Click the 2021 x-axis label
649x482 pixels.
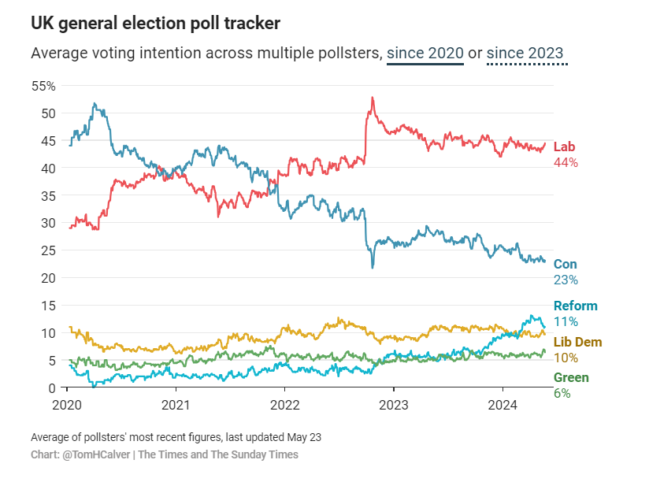[176, 407]
